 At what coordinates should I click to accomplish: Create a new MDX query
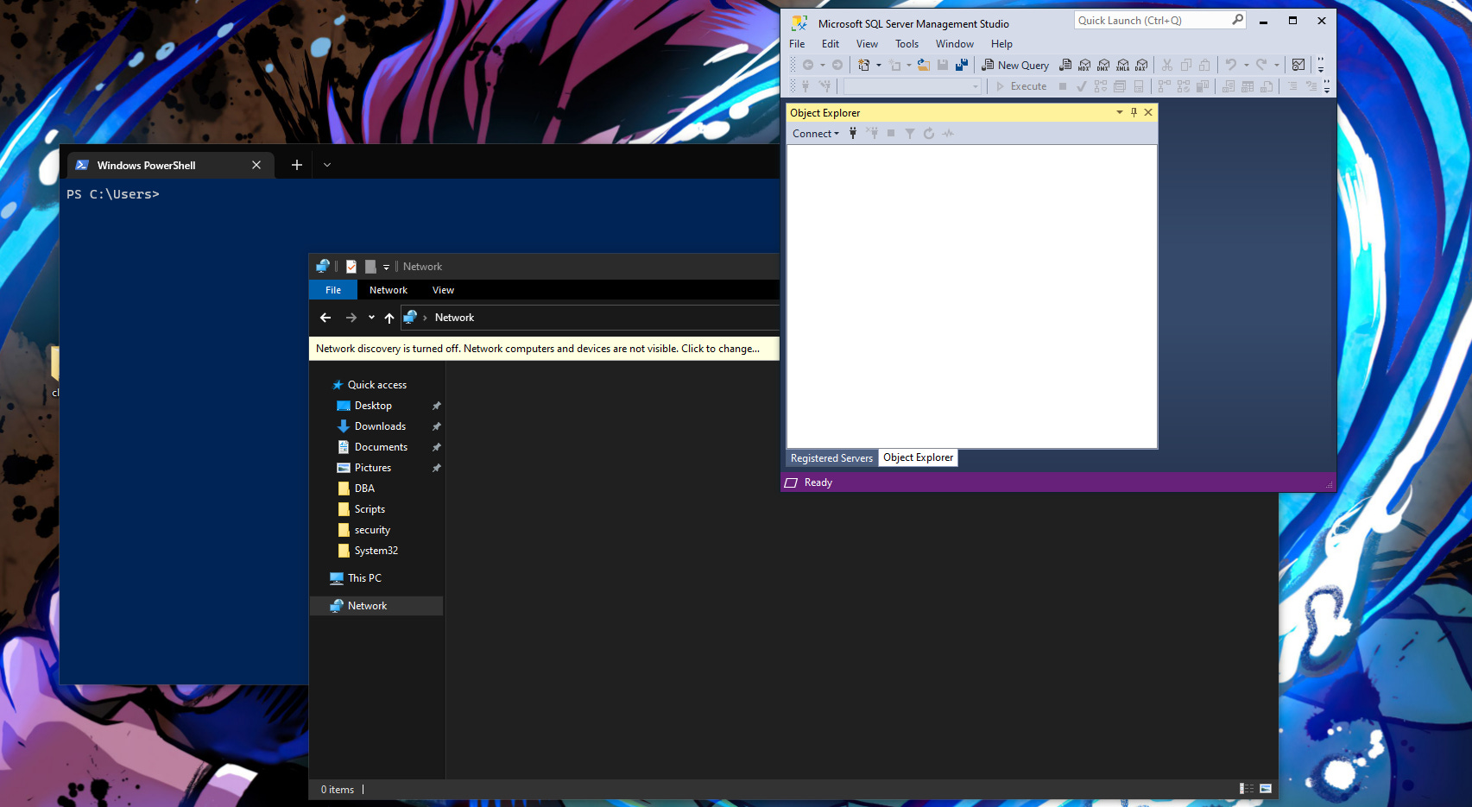[x=1083, y=65]
